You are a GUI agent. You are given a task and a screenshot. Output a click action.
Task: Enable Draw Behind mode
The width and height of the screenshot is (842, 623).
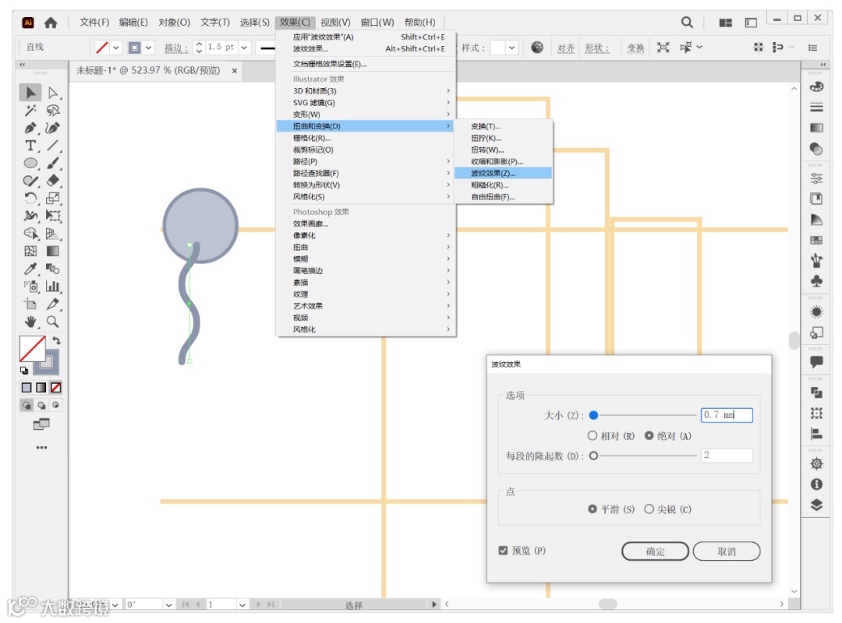(41, 405)
